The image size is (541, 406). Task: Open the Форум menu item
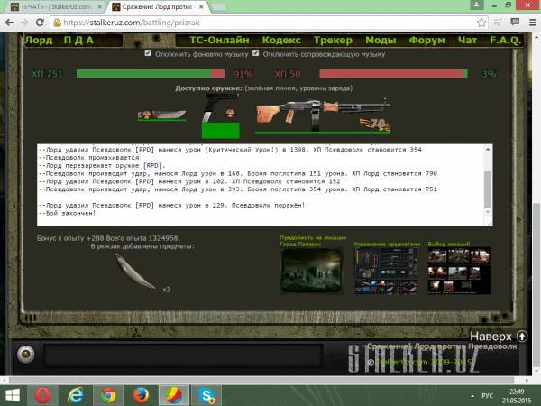pyautogui.click(x=427, y=40)
